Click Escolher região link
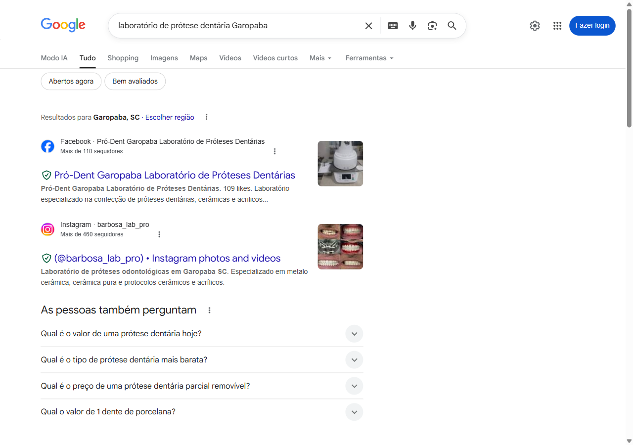Image resolution: width=633 pixels, height=445 pixels. (170, 117)
